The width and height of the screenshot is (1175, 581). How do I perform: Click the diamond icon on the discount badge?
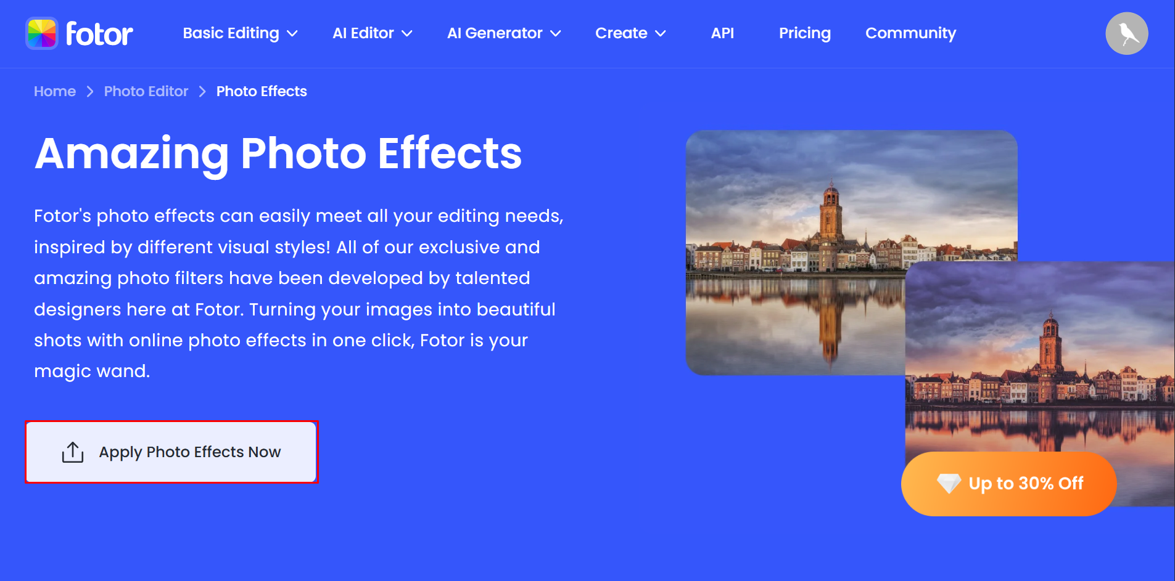pos(948,483)
